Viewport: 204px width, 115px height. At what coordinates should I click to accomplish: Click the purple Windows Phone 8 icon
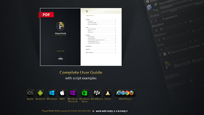[x=73, y=93]
